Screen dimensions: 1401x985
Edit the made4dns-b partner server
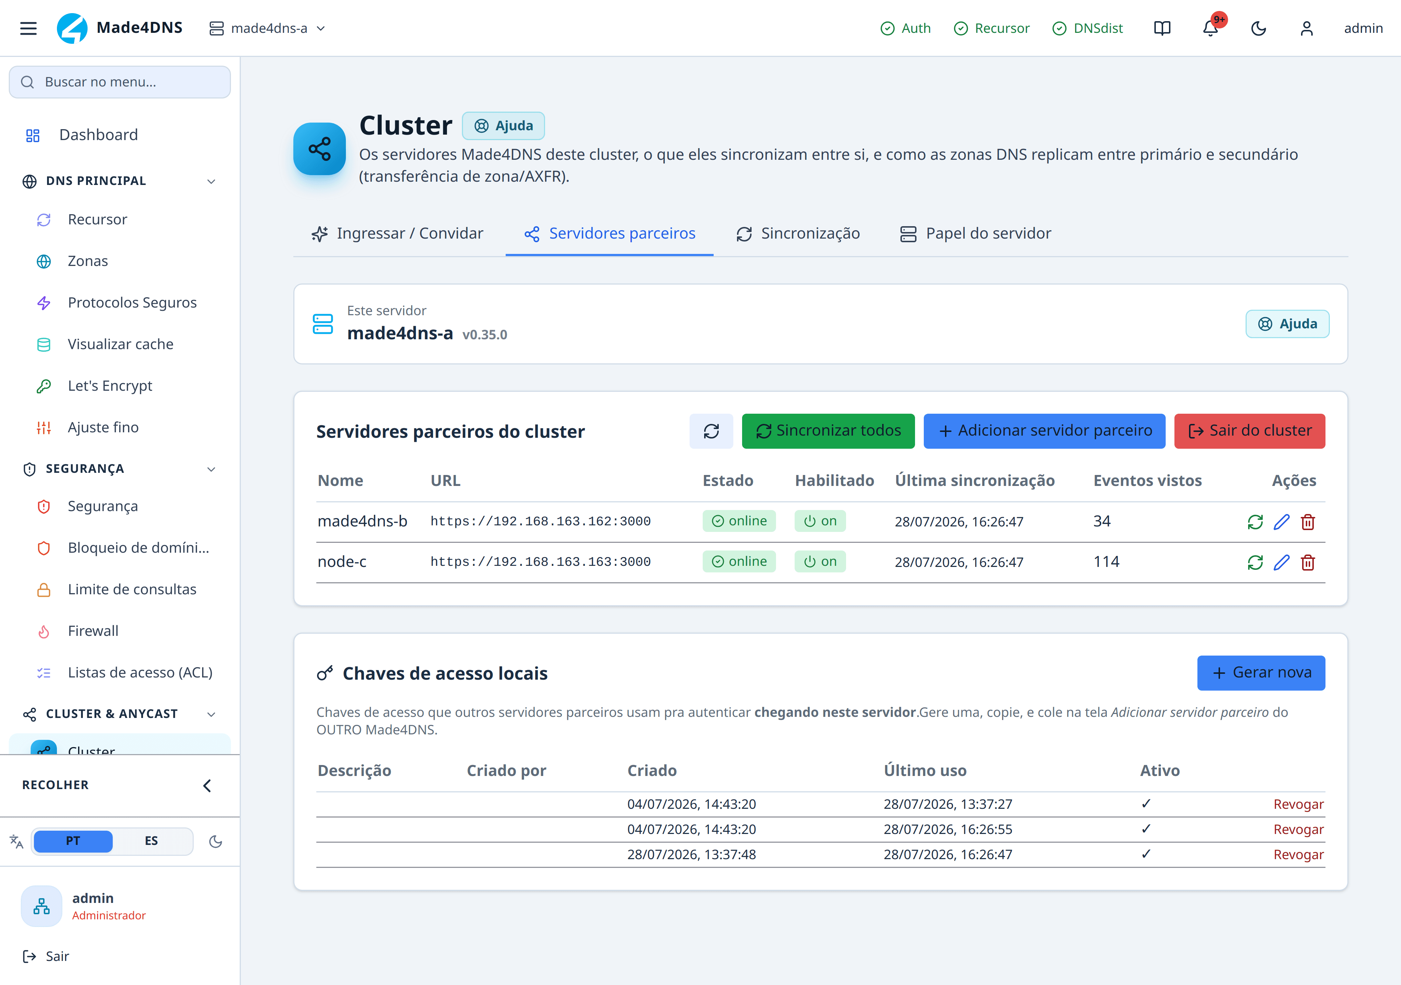click(1281, 522)
